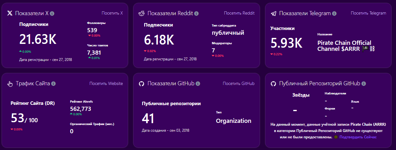396x150 pixels.
Task: Click the Звёзды label
Action: pos(301,95)
